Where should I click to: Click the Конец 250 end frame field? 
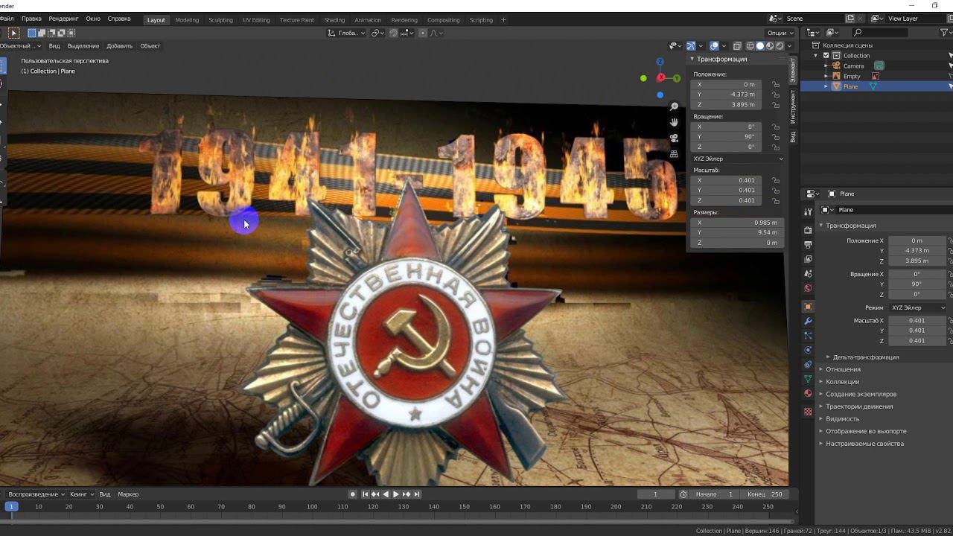(x=765, y=494)
